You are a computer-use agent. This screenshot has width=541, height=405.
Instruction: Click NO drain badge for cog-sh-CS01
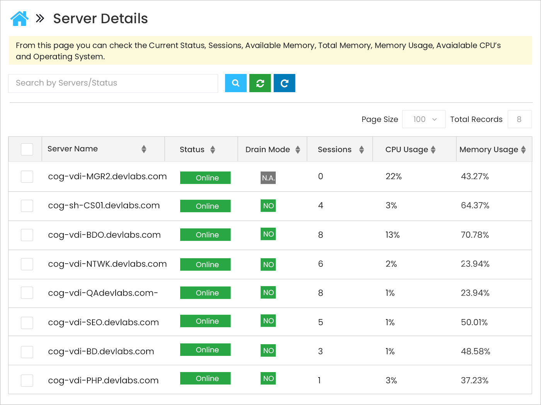click(268, 206)
